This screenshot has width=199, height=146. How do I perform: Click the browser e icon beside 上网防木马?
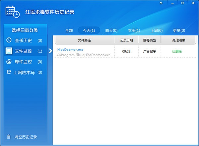click(x=9, y=72)
